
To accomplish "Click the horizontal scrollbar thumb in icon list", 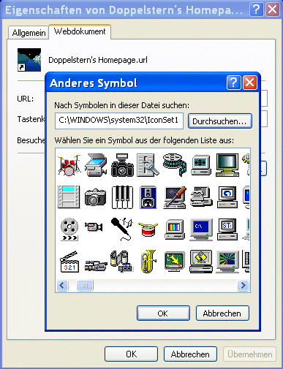I will [85, 285].
